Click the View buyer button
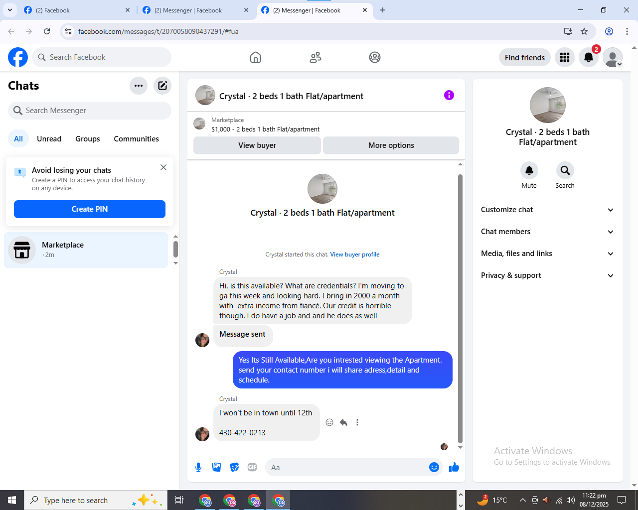Viewport: 638px width, 510px height. [x=257, y=145]
